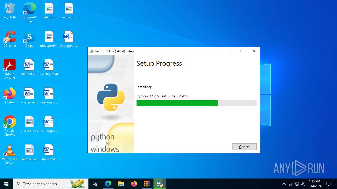Select the auctionlike Word document icon
The image size is (337, 189).
(x=29, y=68)
